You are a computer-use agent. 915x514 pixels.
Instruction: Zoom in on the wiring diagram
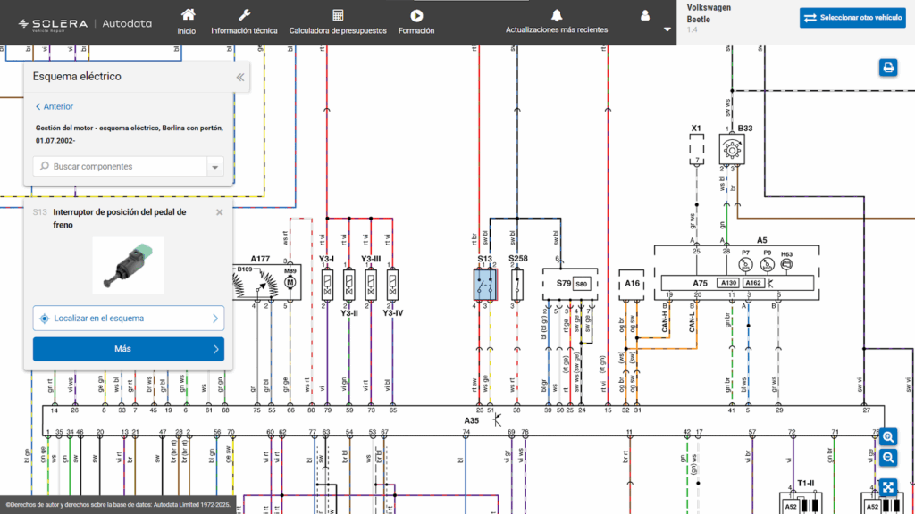(888, 436)
